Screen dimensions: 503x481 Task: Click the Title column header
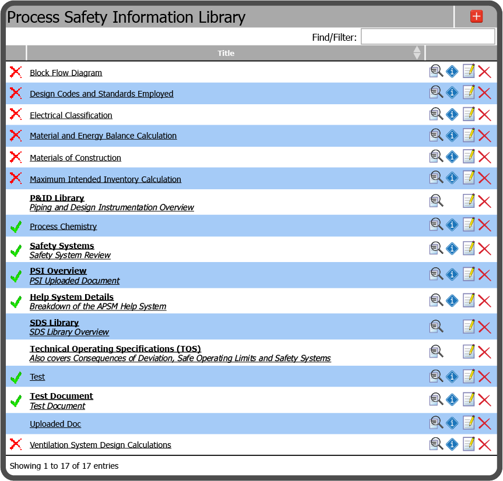pos(226,53)
